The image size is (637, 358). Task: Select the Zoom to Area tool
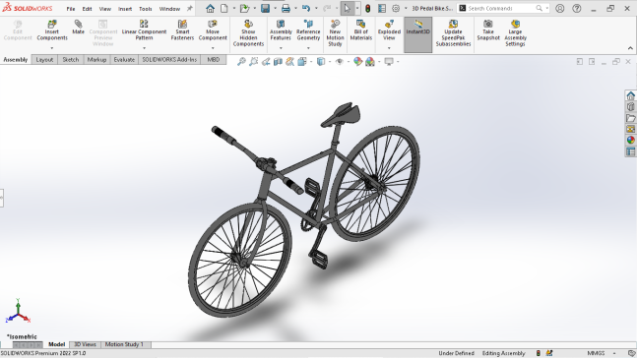(253, 61)
